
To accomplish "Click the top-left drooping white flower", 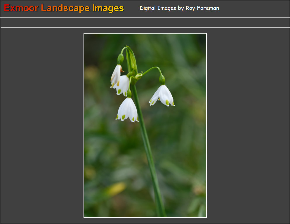I will (x=116, y=76).
